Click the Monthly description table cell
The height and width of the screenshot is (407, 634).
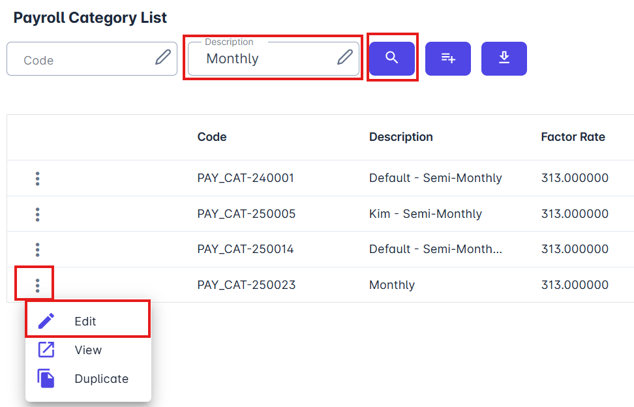coord(392,285)
